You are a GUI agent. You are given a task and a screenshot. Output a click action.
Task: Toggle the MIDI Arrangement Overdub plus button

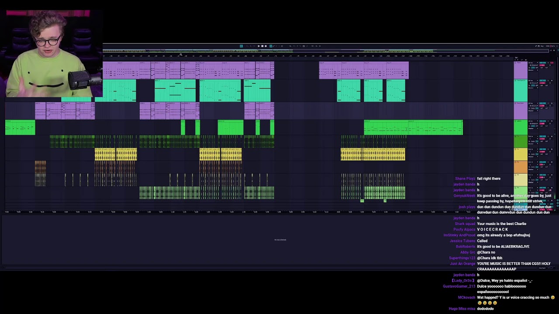(x=271, y=46)
